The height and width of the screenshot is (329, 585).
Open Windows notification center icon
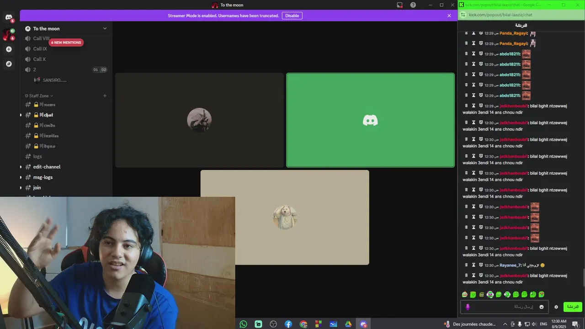[x=575, y=324]
